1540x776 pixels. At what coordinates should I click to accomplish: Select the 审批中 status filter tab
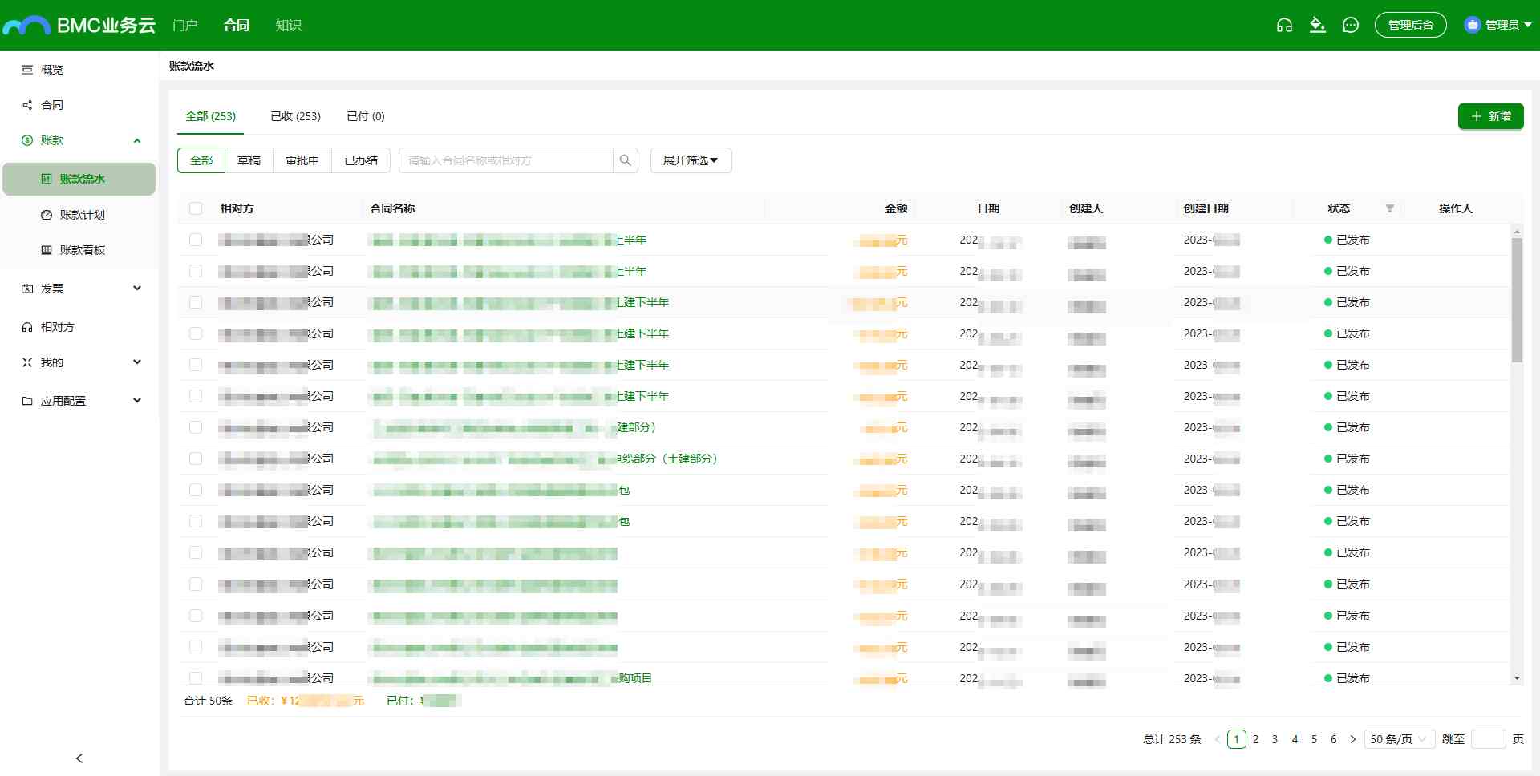coord(302,160)
